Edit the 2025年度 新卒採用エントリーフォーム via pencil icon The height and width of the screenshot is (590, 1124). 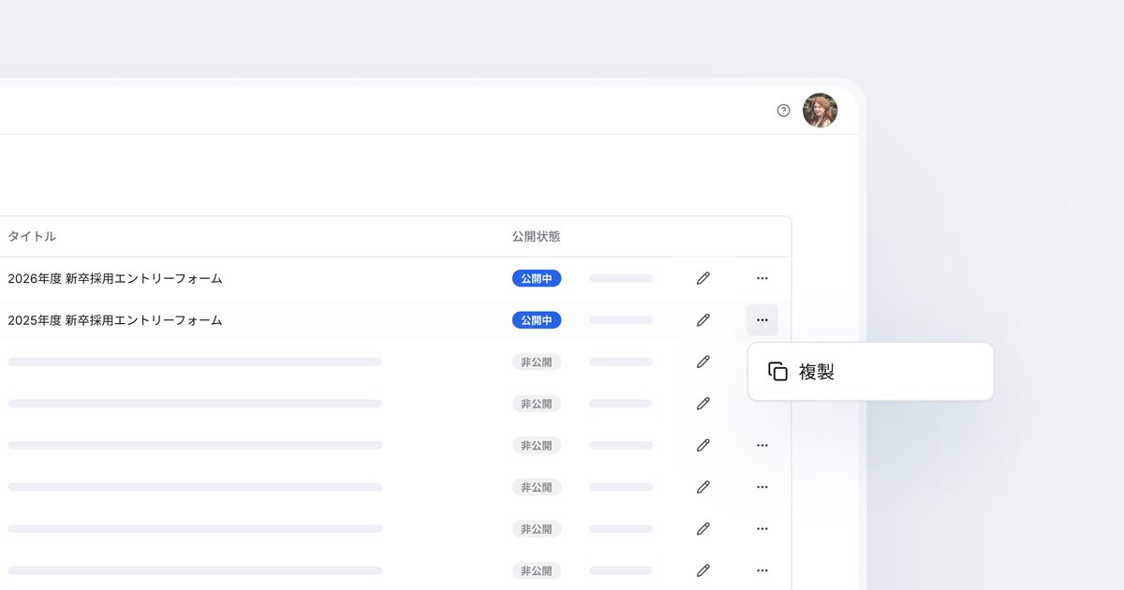point(703,320)
